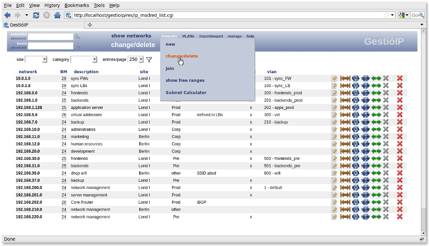The image size is (429, 246).
Task: Click green arrows icon for 192.168.10.0
Action: (376, 129)
